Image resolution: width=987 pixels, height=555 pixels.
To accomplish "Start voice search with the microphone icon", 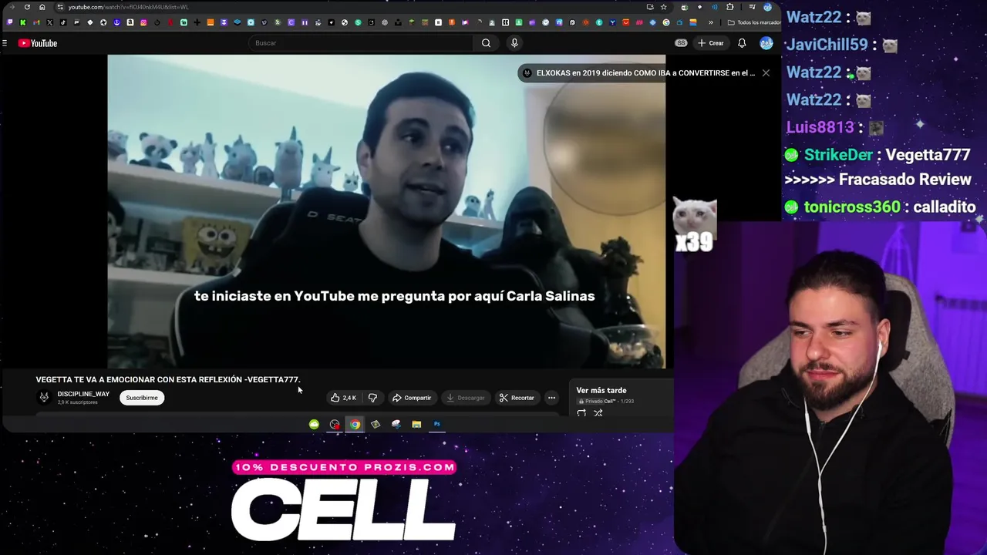I will (514, 43).
